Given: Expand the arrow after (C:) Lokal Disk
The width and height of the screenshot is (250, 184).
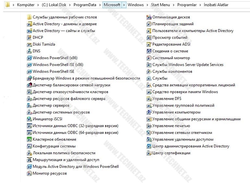Looking at the screenshot, I should coord(70,5).
